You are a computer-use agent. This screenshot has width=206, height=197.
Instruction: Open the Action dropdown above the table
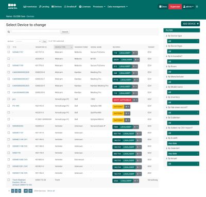28,41
